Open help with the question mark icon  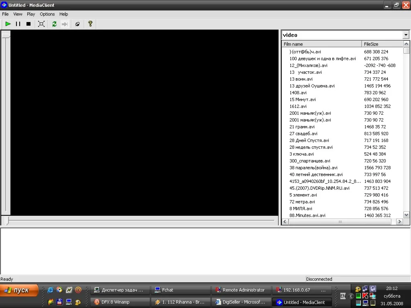click(90, 24)
